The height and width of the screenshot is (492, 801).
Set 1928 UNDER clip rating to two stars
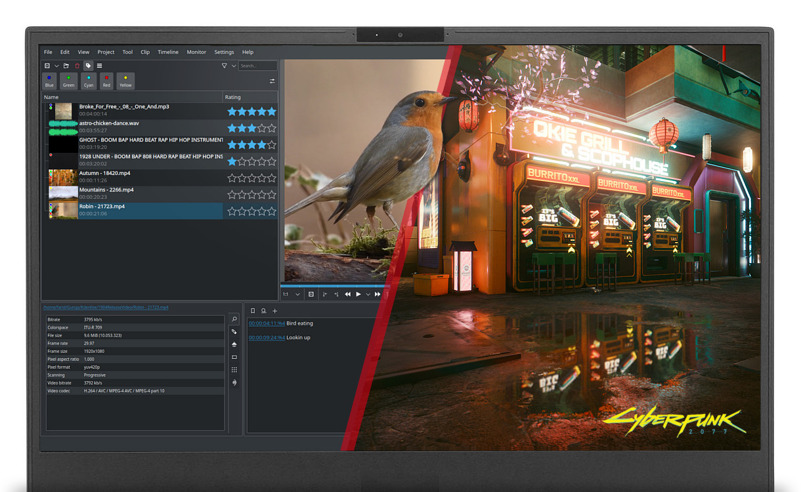(x=242, y=161)
